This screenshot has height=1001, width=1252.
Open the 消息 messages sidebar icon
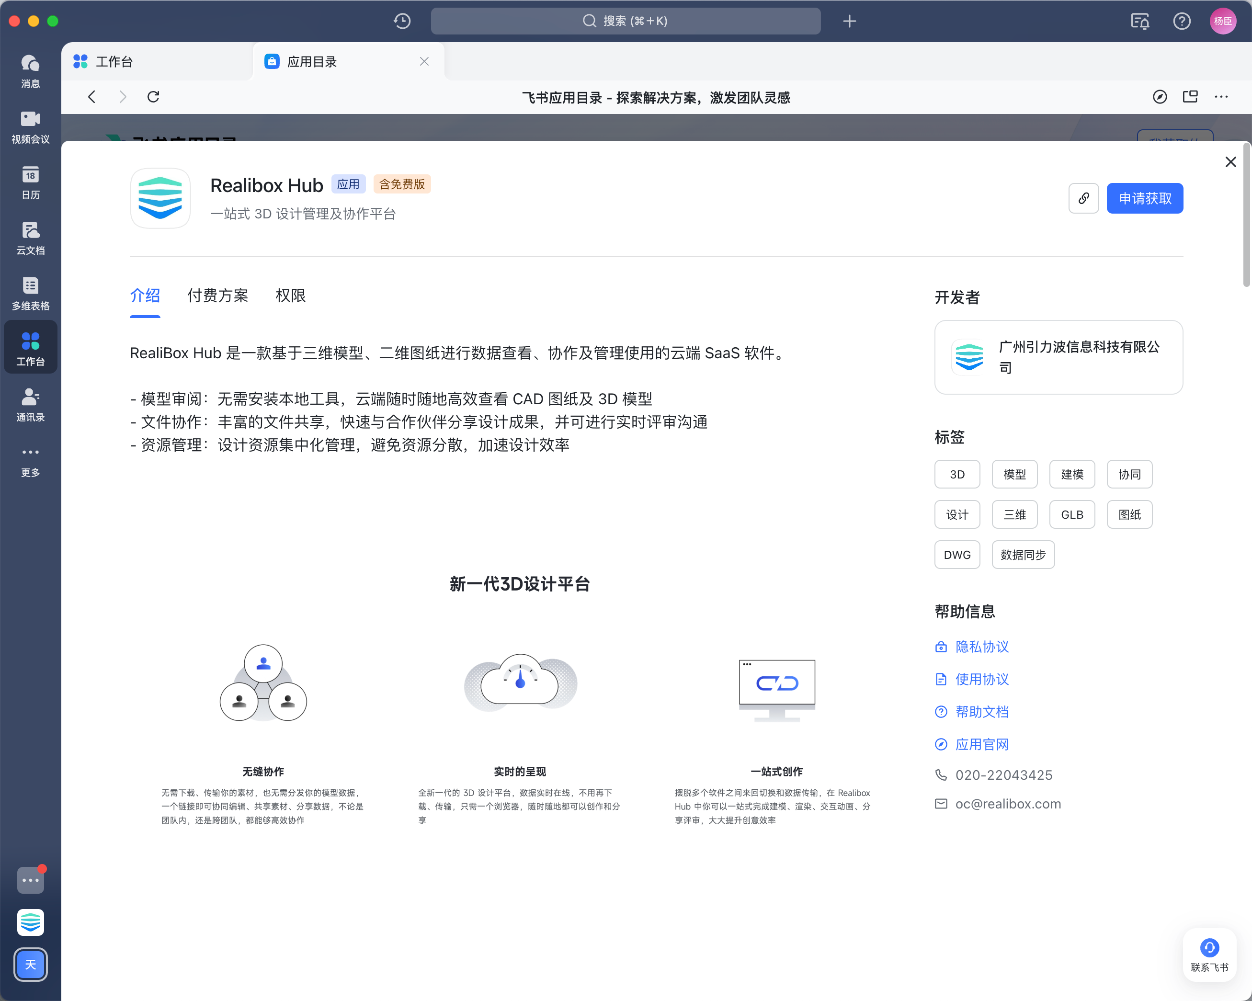point(30,71)
